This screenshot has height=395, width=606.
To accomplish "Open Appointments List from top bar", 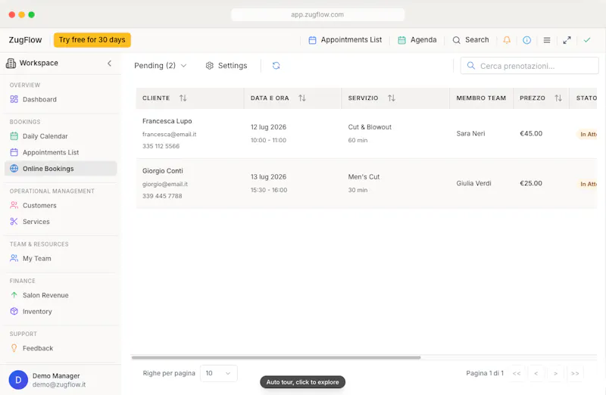I will (x=345, y=40).
